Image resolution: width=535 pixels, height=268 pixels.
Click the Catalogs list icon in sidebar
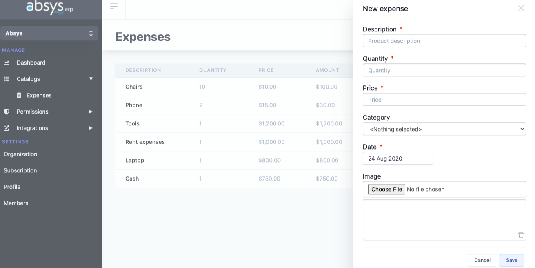[x=7, y=79]
